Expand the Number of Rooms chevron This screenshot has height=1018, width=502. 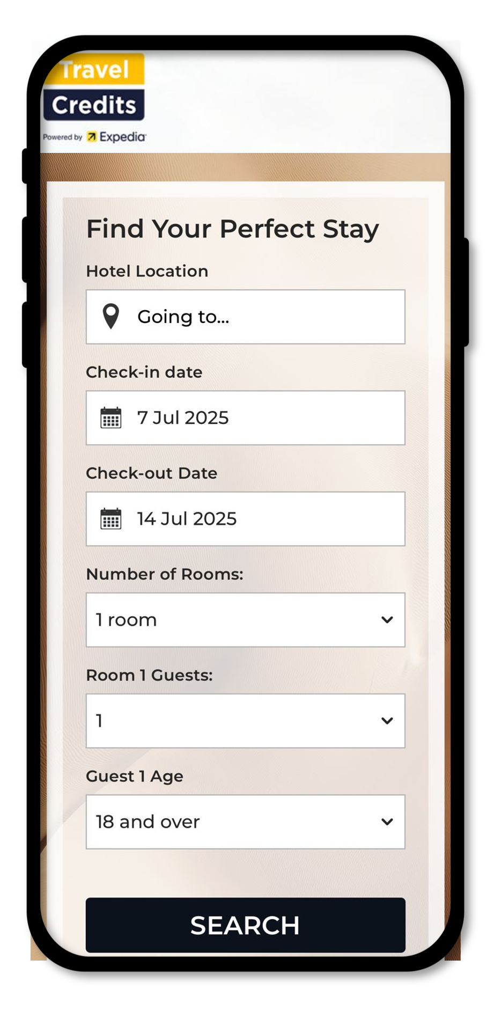pos(387,620)
